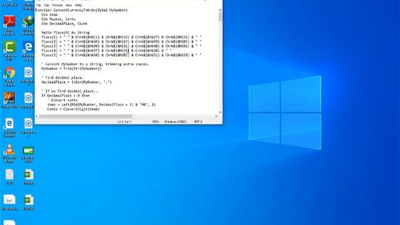Click the horizontal scrollbar left arrow in Notepad
Screen dimensions: 400x225
pyautogui.click(x=37, y=116)
